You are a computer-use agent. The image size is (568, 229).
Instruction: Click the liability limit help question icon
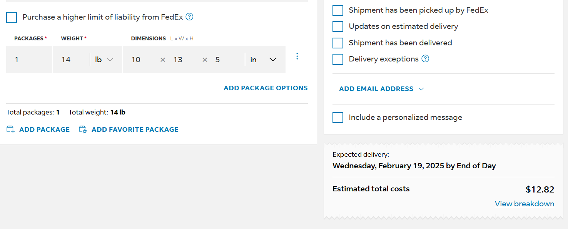[x=189, y=17]
